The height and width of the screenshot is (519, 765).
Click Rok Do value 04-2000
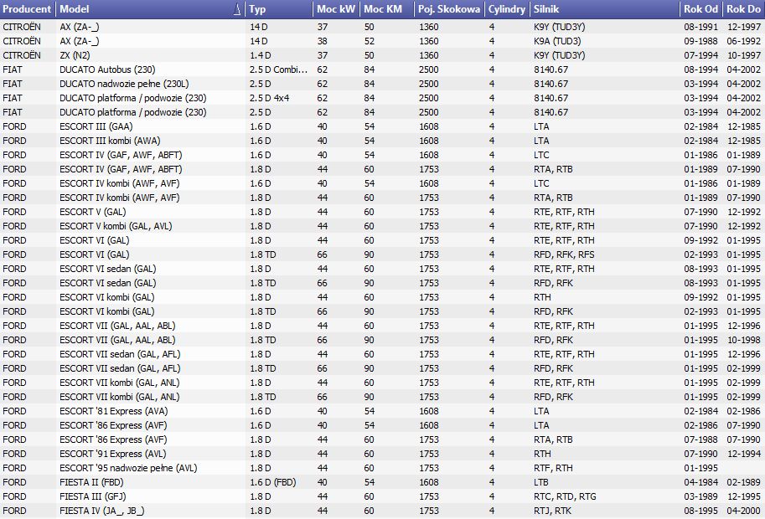tap(743, 511)
